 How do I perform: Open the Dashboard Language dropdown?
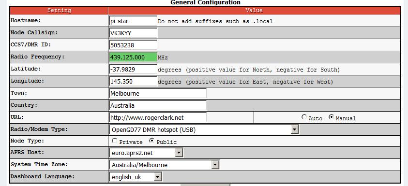pyautogui.click(x=136, y=177)
